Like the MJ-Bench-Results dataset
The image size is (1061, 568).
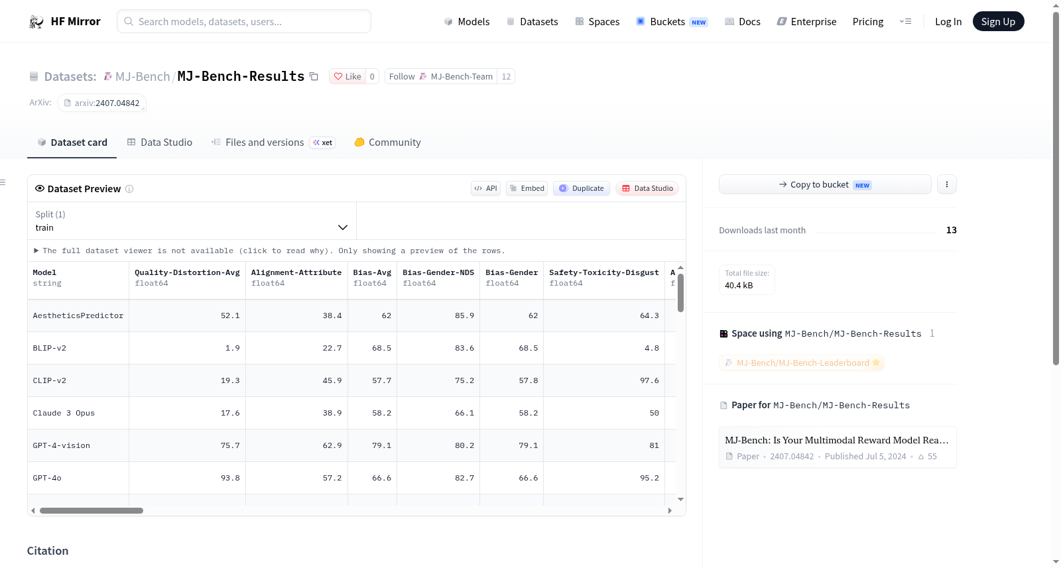click(x=347, y=77)
